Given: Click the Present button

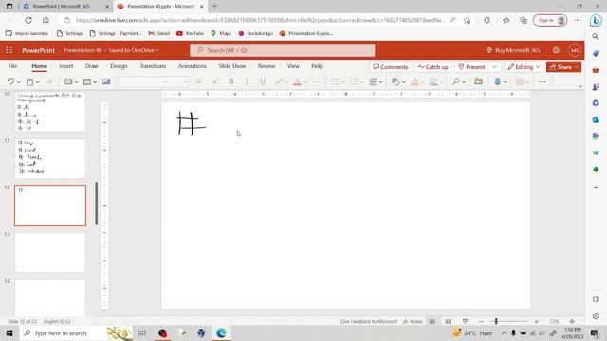Looking at the screenshot, I should pos(471,67).
